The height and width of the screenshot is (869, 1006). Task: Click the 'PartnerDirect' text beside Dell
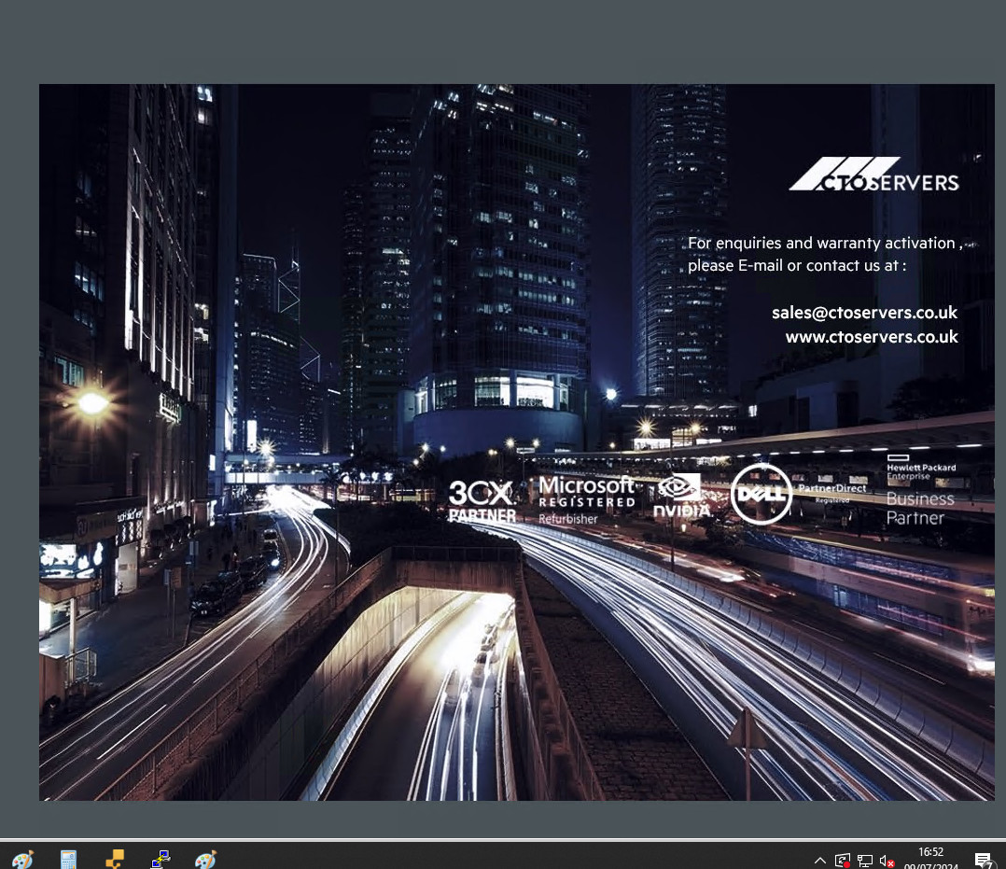click(x=832, y=489)
